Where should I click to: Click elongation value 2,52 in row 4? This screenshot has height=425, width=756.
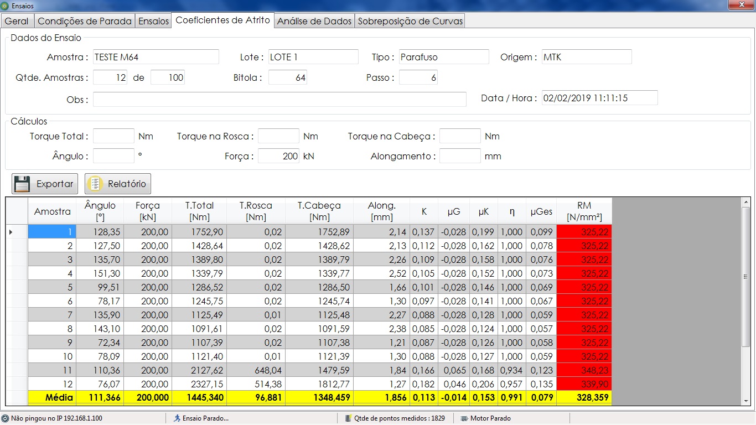382,273
